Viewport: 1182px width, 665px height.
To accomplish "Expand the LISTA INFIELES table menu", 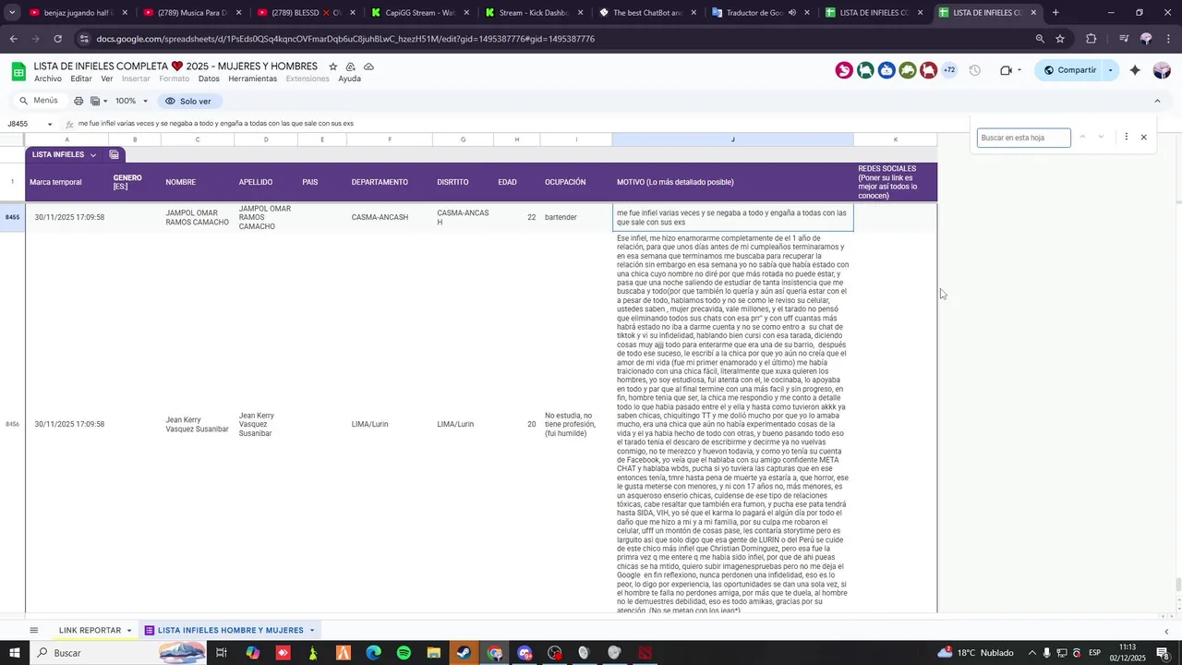I will (x=93, y=155).
